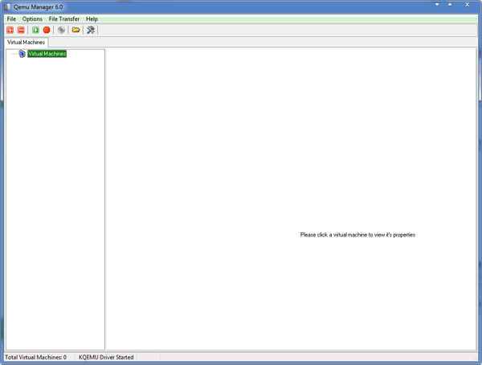Click the Qemu Manager title bar app icon
This screenshot has width=482, height=365.
coord(6,6)
